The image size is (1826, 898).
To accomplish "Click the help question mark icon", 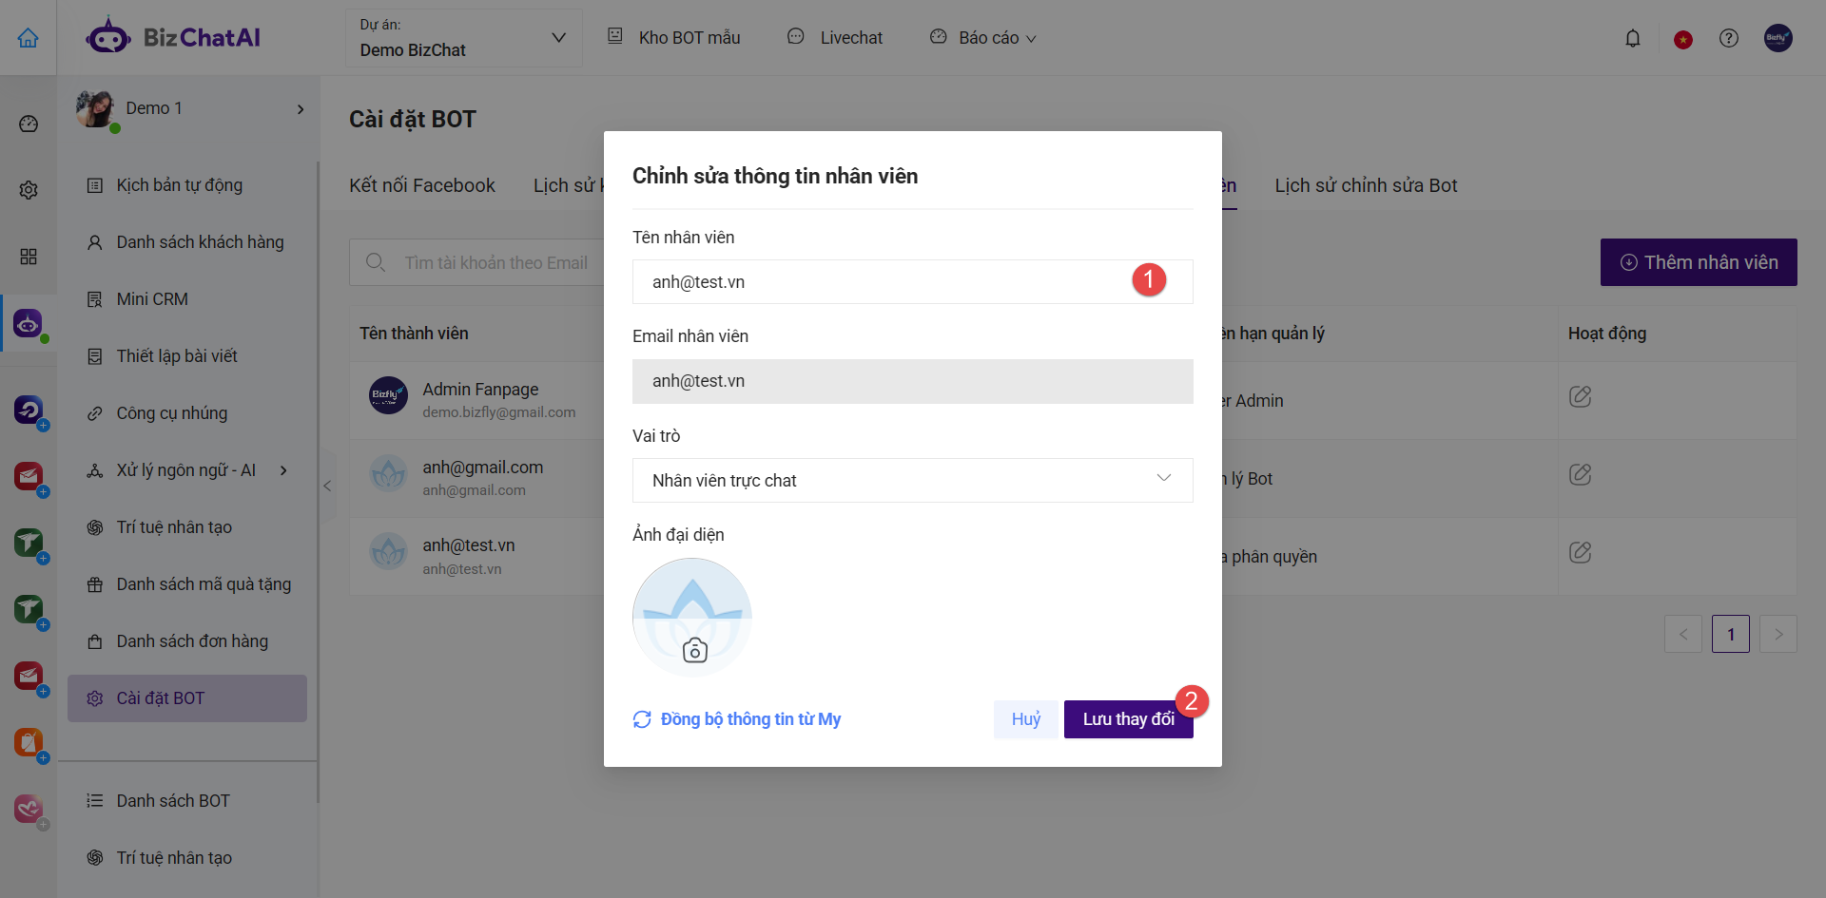I will [x=1728, y=38].
